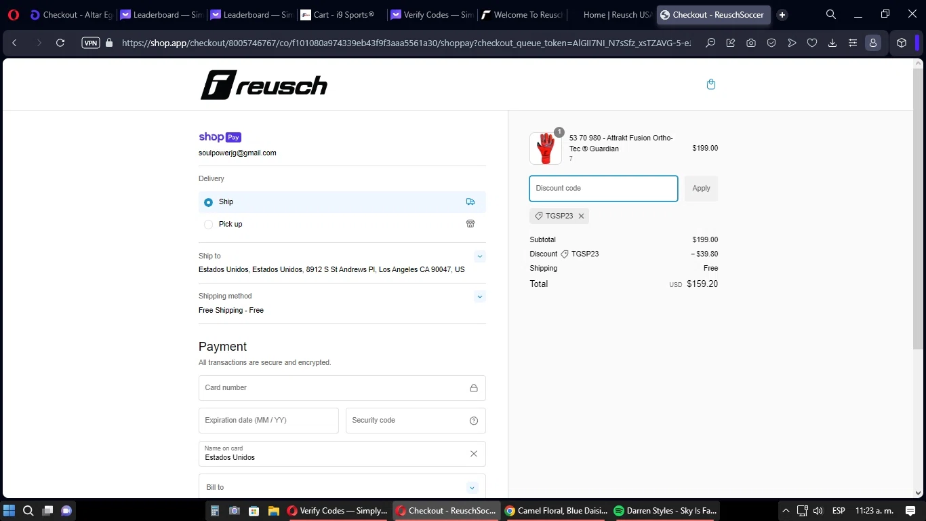The height and width of the screenshot is (521, 926).
Task: Open the shopping bag cart icon
Action: click(x=710, y=85)
